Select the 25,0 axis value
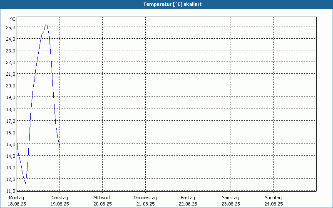Viewport: 333px width, 208px height. click(11, 27)
